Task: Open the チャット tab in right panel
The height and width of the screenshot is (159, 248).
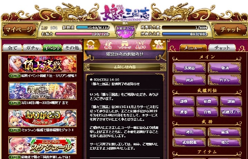Action: pos(222,48)
